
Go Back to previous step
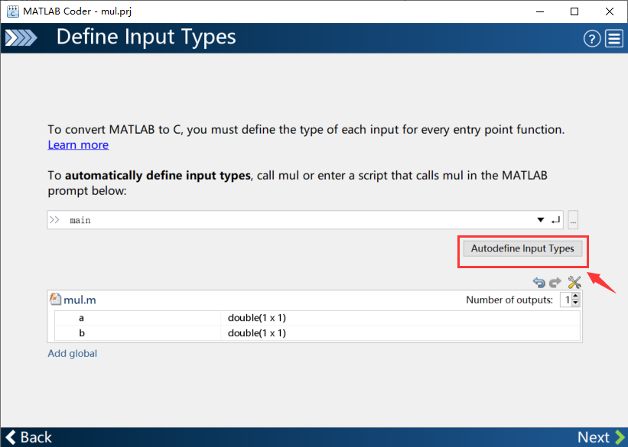pyautogui.click(x=29, y=437)
